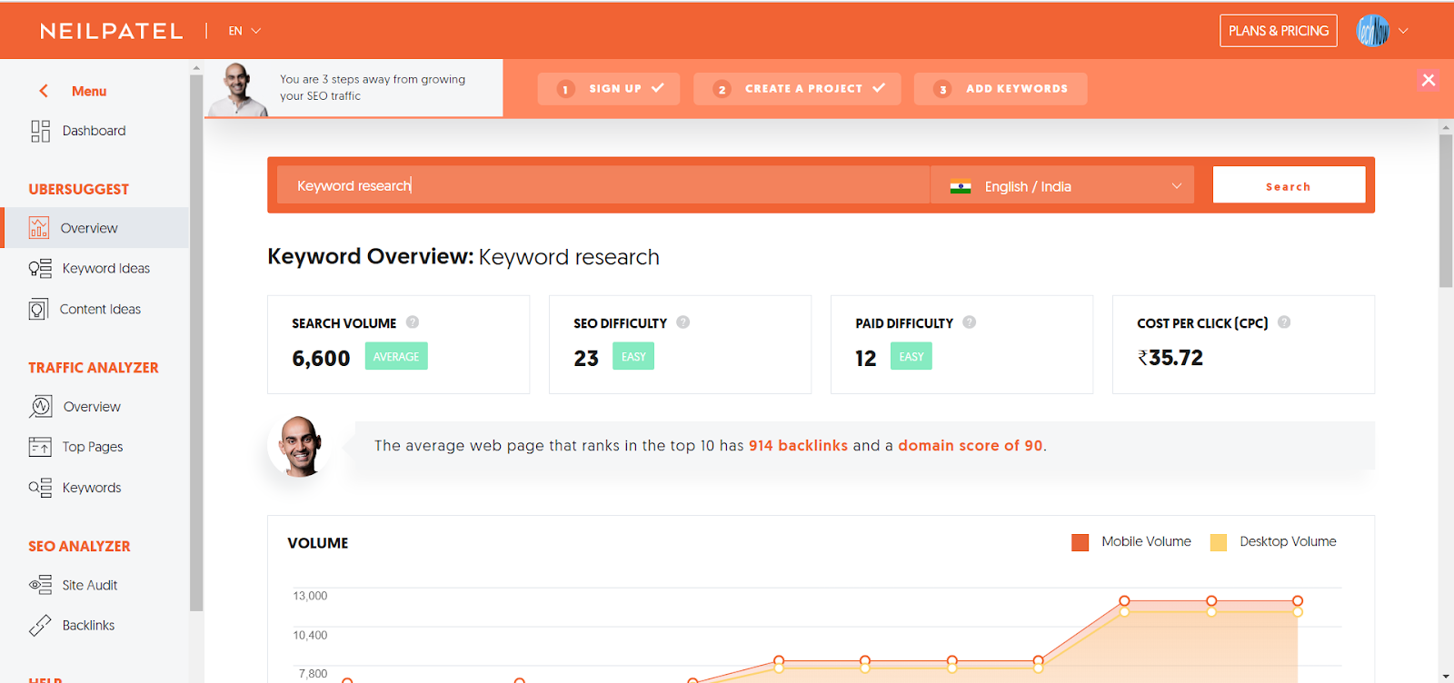Click the Dashboard grid icon

(x=40, y=131)
